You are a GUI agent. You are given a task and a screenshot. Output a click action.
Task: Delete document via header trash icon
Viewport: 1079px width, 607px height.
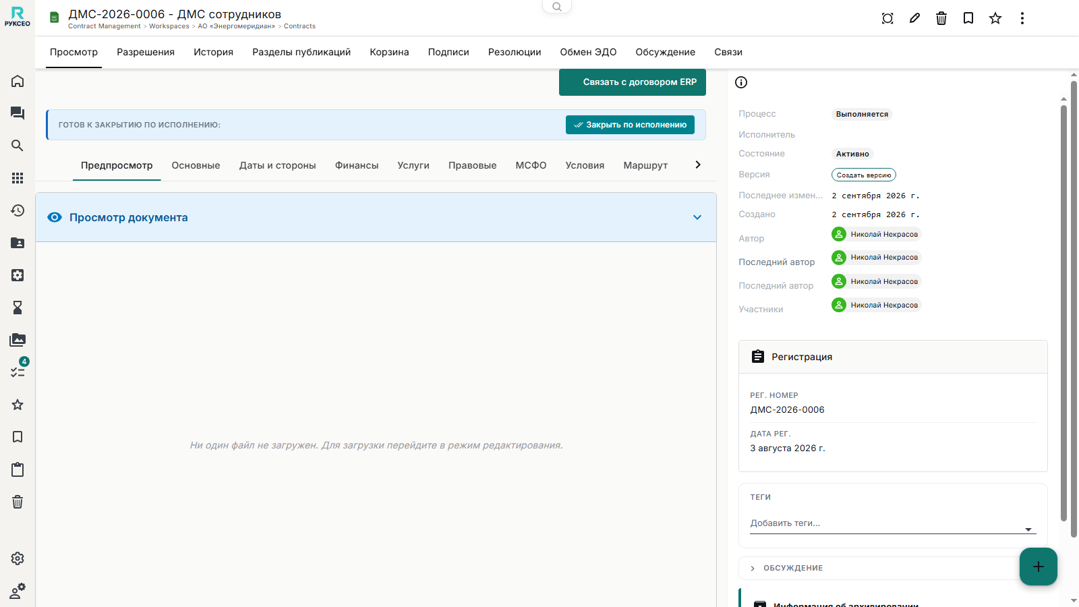coord(941,18)
